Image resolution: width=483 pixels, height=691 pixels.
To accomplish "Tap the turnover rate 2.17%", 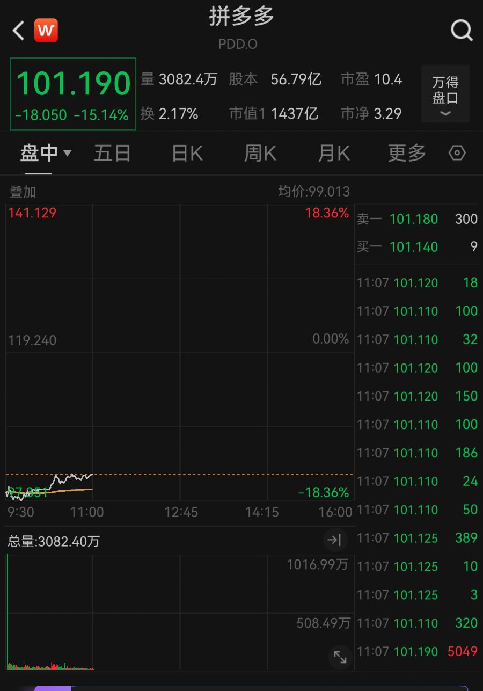I will pos(179,113).
